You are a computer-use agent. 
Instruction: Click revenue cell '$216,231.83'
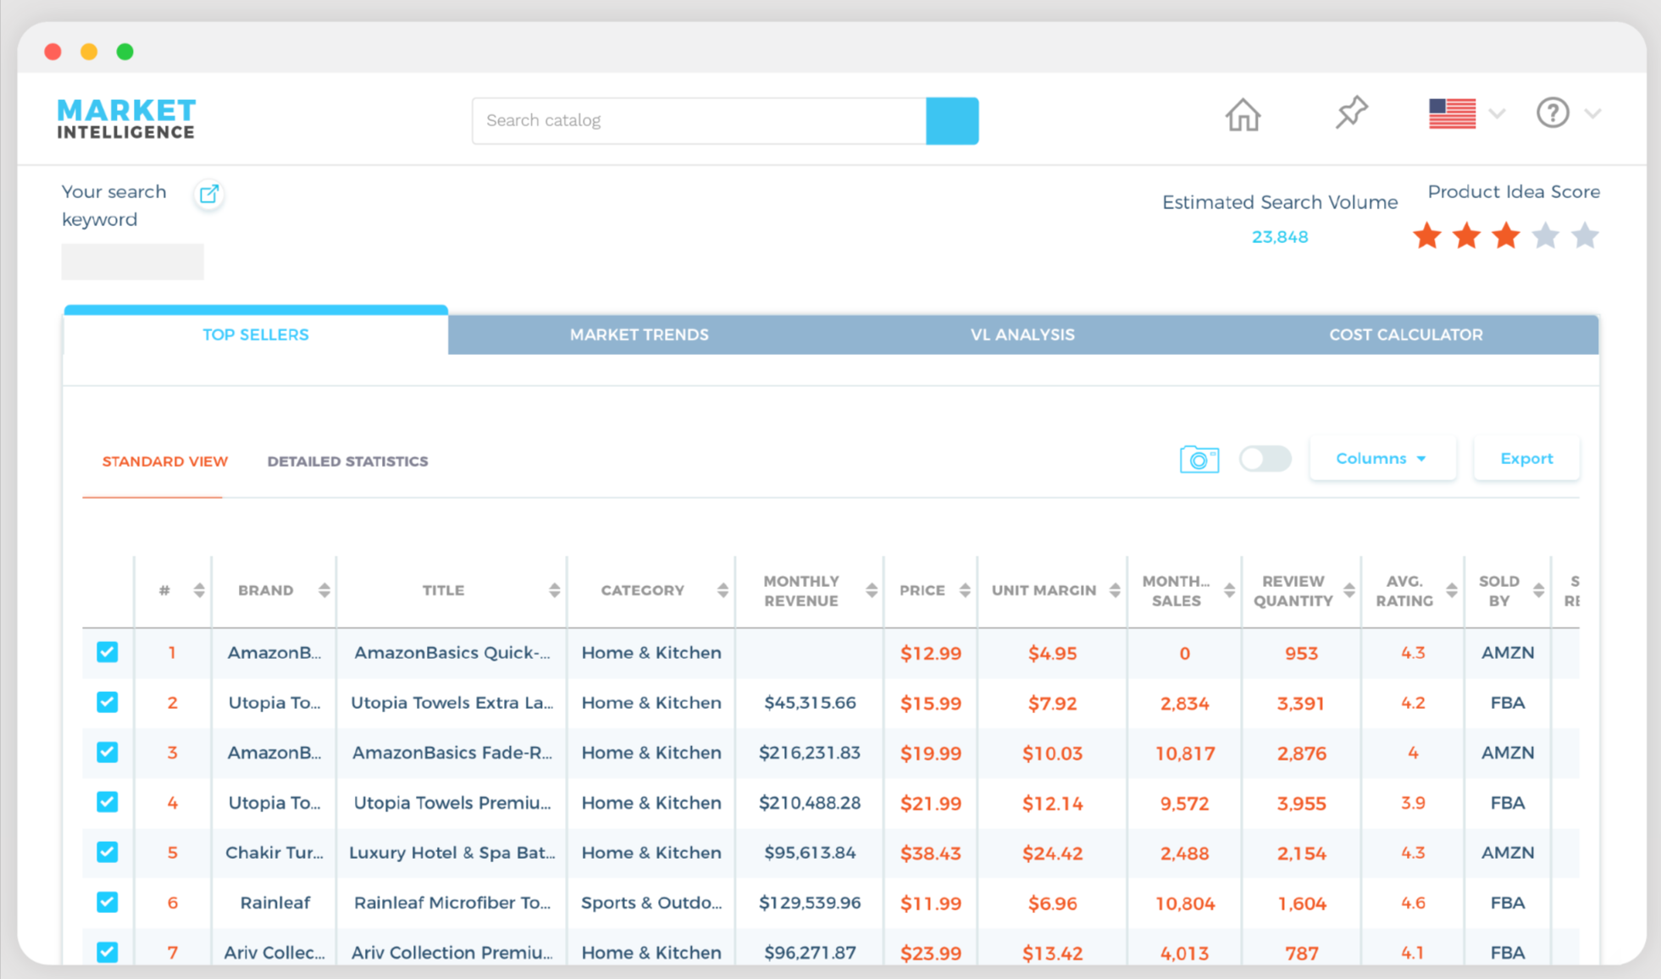coord(810,753)
